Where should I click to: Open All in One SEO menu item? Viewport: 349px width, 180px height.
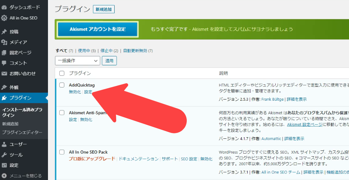point(23,18)
